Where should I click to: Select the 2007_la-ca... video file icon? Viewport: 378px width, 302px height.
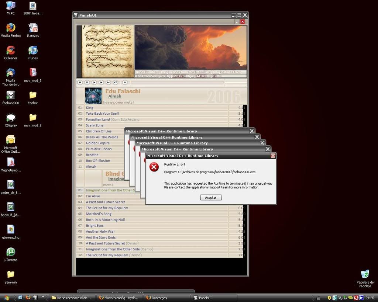[x=33, y=8]
